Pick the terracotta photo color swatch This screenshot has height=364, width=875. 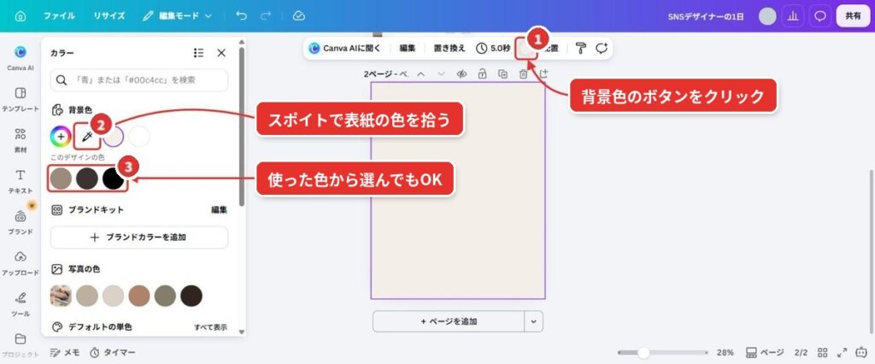(x=139, y=296)
